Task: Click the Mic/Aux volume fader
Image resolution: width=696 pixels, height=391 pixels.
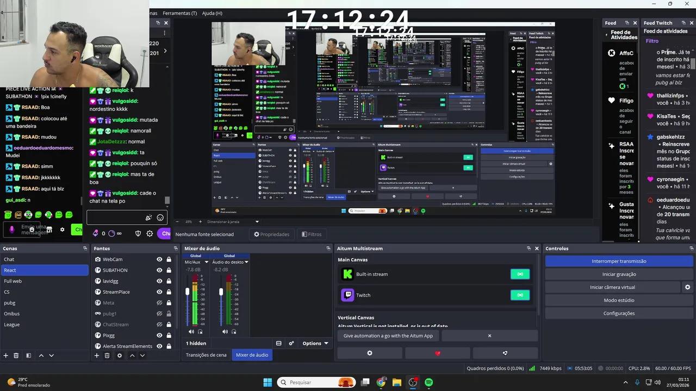Action: 188,292
